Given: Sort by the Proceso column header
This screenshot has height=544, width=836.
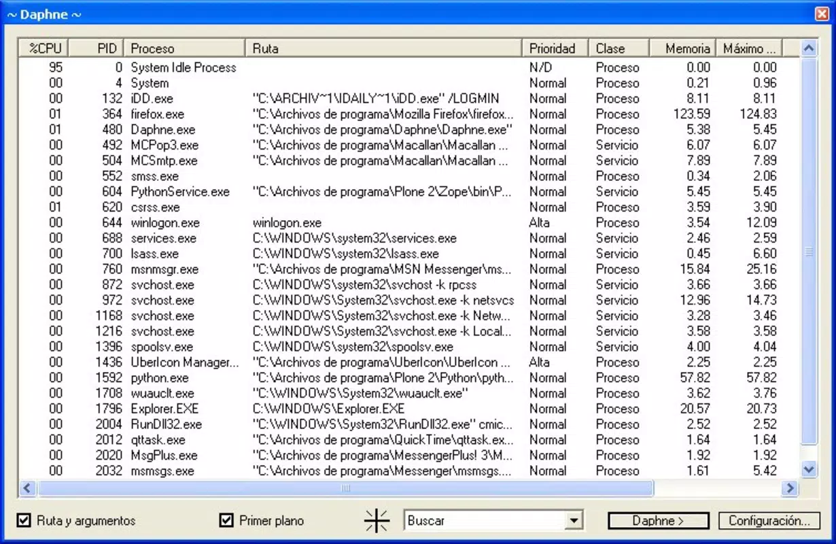Looking at the screenshot, I should pos(185,48).
